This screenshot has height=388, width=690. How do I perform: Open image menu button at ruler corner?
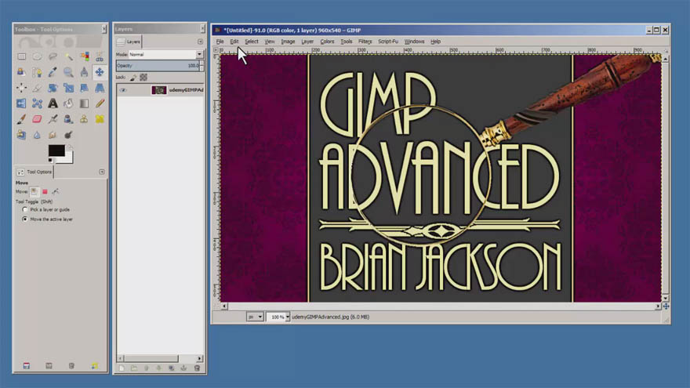click(216, 49)
